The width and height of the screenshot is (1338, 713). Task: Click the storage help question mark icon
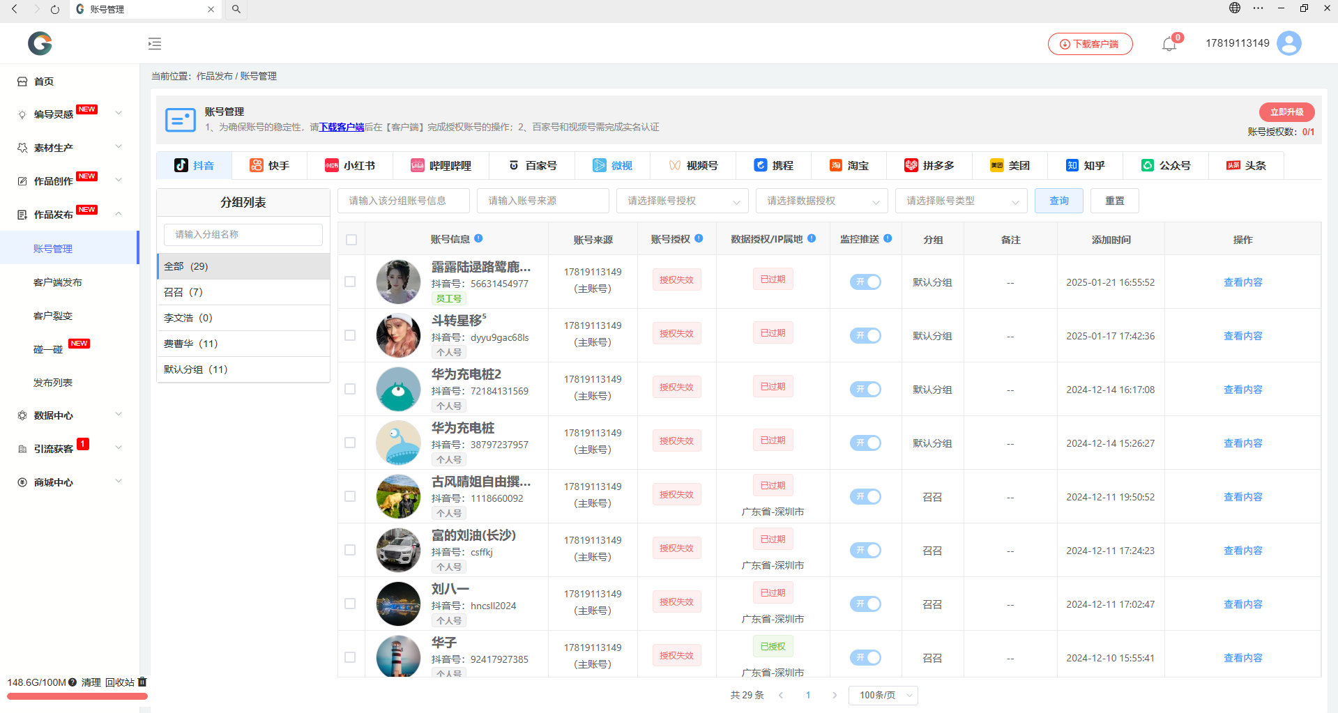[73, 682]
